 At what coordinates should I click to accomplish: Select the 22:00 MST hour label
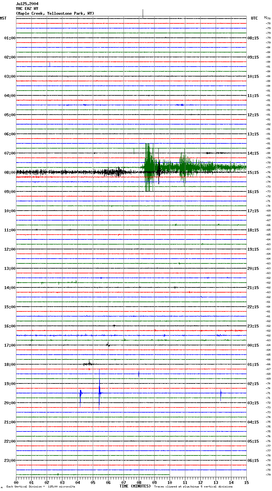point(10,441)
